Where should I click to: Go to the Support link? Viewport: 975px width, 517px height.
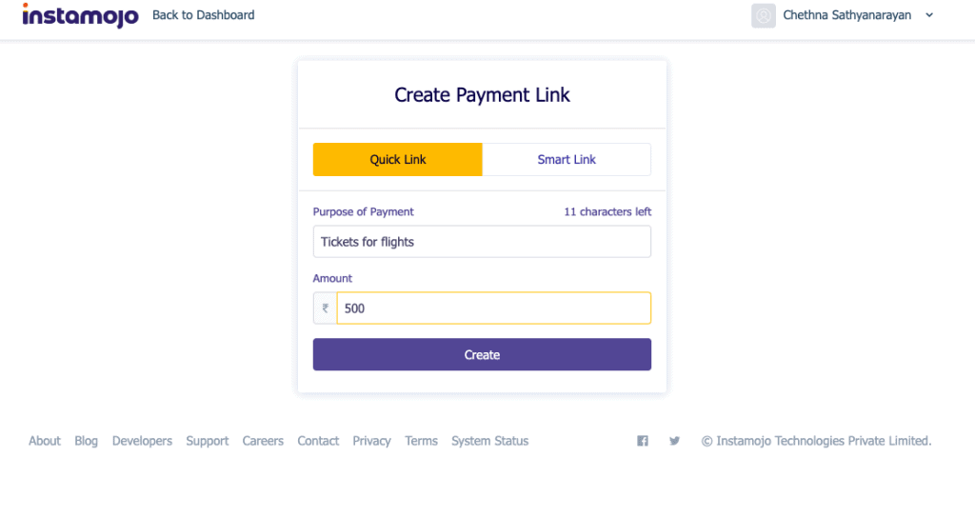[x=208, y=441]
